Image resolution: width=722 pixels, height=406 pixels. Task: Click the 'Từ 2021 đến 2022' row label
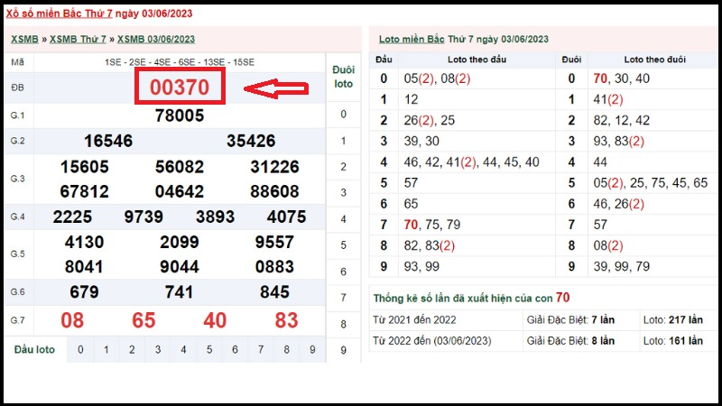(x=414, y=320)
